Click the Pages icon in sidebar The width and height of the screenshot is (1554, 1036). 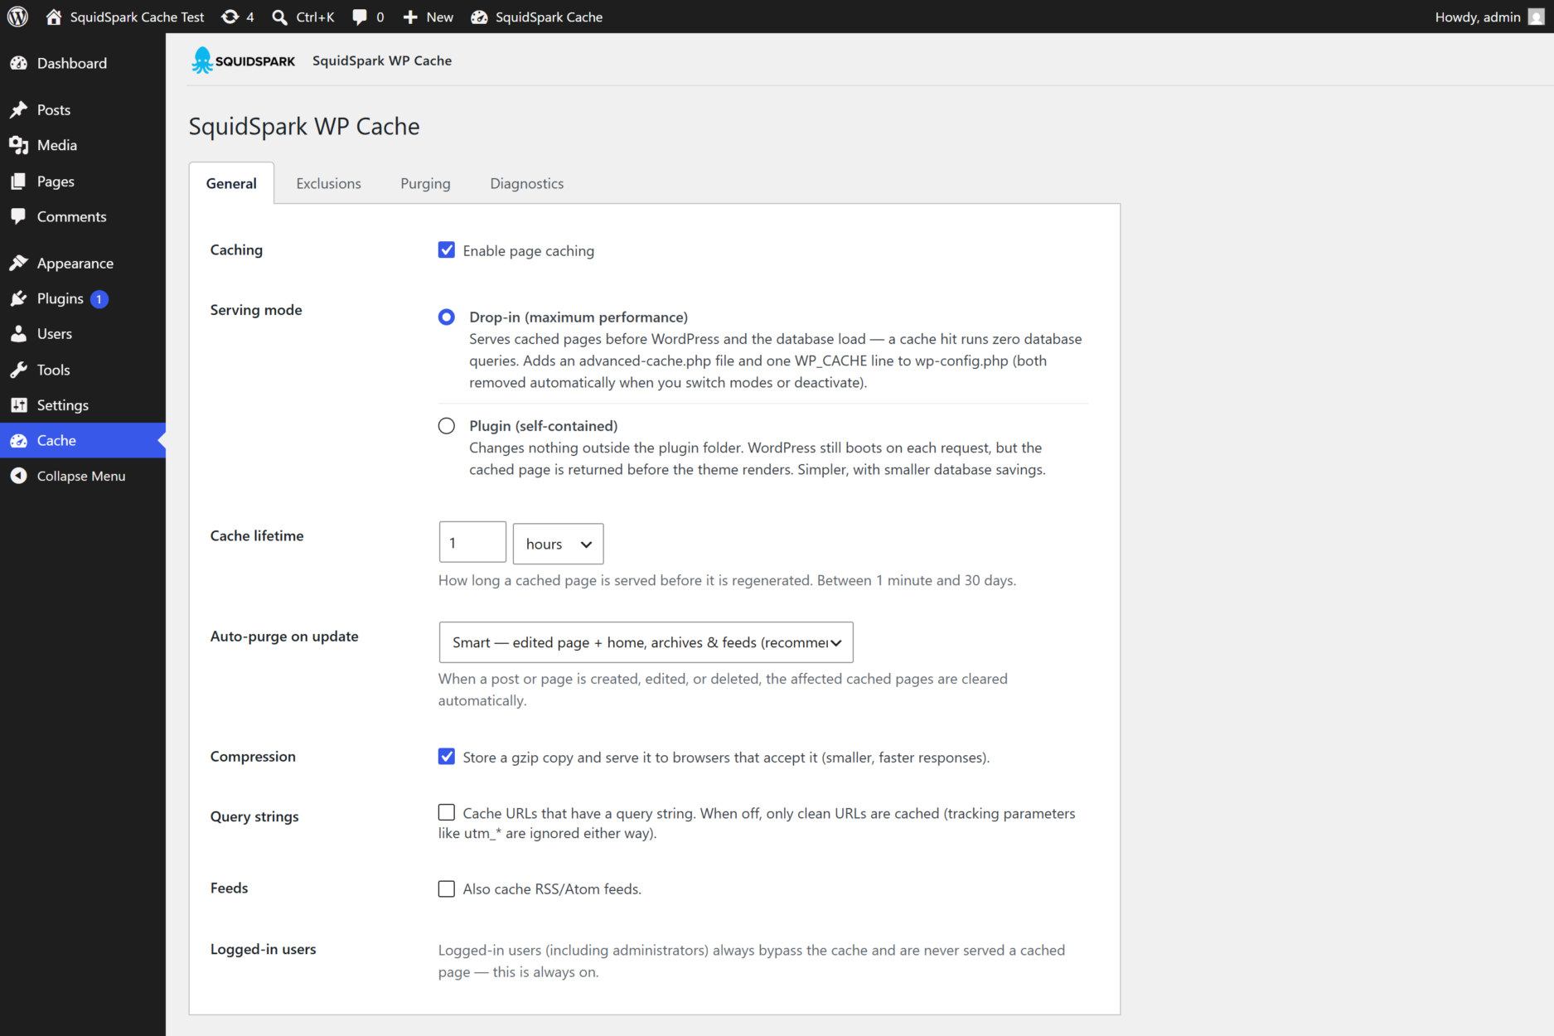coord(19,181)
